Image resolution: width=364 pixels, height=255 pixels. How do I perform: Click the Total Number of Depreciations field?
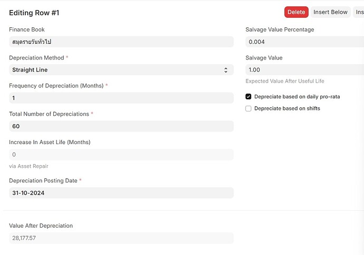pos(121,126)
